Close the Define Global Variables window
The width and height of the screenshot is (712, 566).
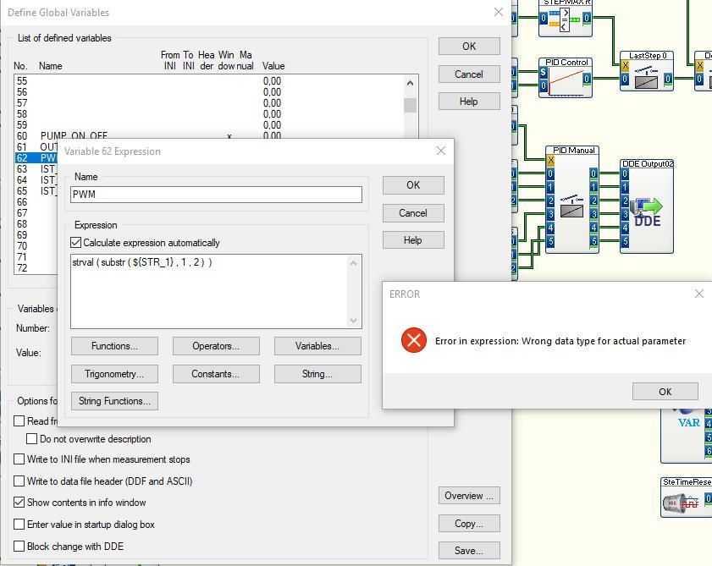pyautogui.click(x=499, y=12)
